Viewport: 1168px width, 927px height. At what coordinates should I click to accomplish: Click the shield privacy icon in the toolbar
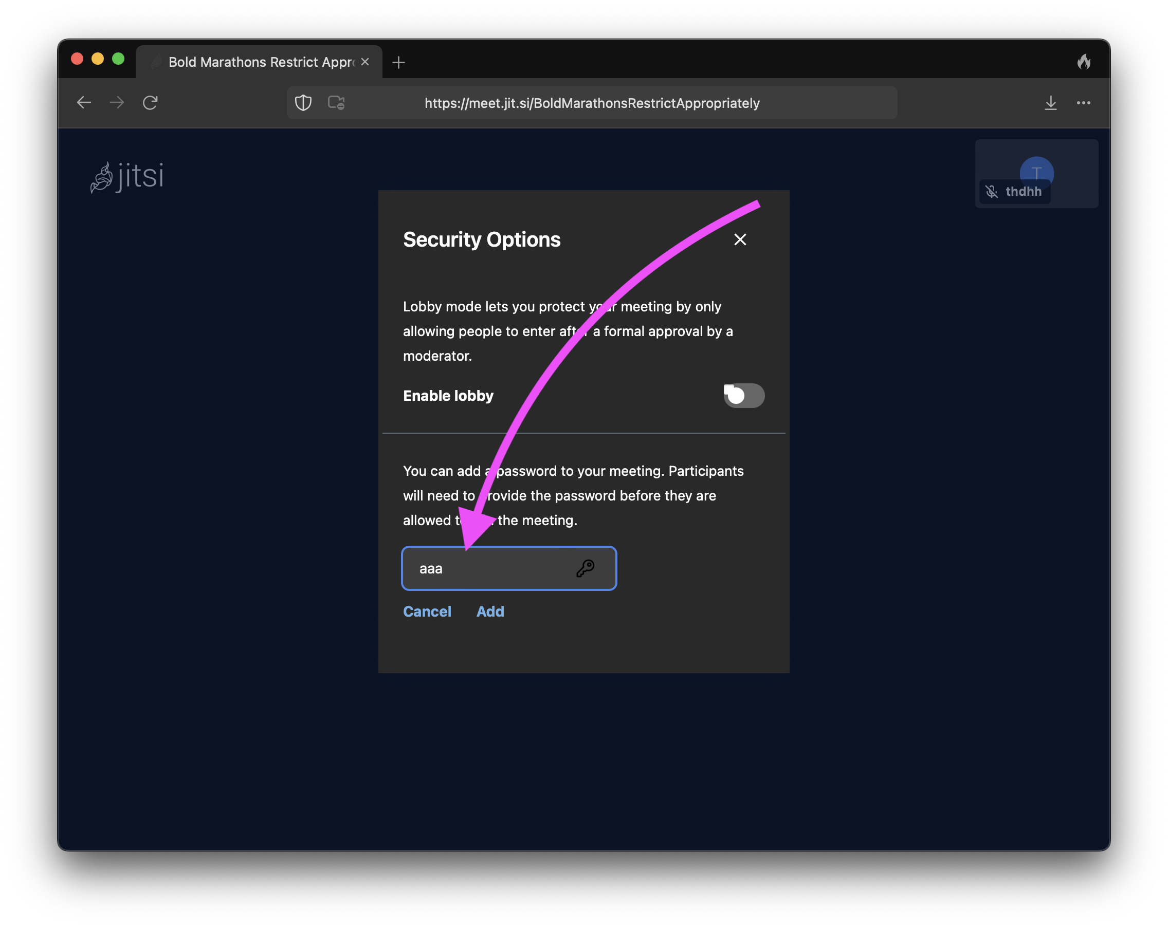[303, 103]
